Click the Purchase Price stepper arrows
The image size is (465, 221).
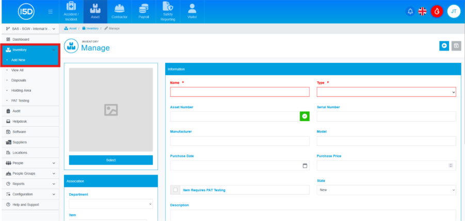point(451,165)
